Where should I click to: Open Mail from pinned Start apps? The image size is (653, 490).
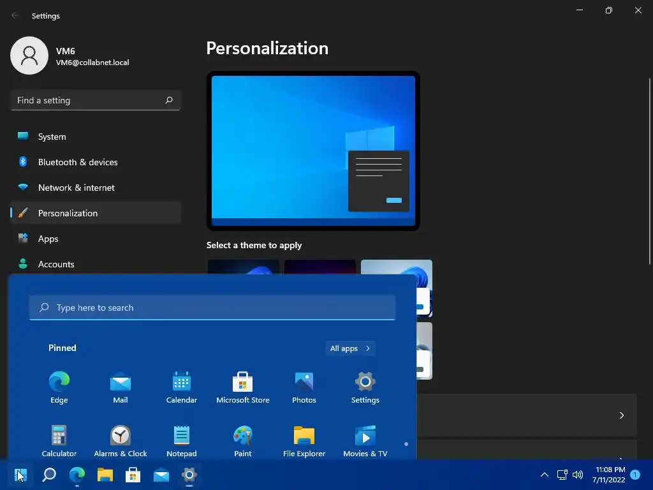[x=121, y=387]
